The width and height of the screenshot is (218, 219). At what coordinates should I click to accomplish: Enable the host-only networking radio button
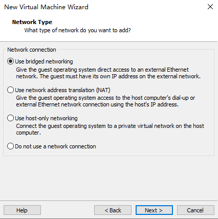10,118
